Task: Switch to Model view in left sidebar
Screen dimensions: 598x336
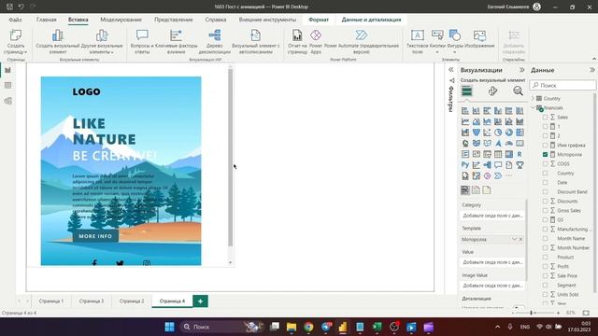Action: pyautogui.click(x=7, y=101)
